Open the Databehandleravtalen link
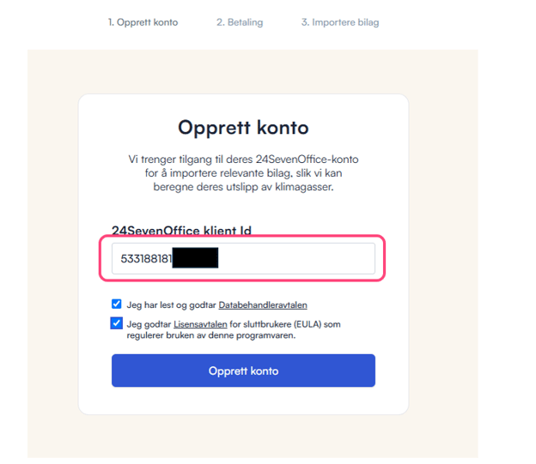536x464 pixels. pyautogui.click(x=263, y=304)
